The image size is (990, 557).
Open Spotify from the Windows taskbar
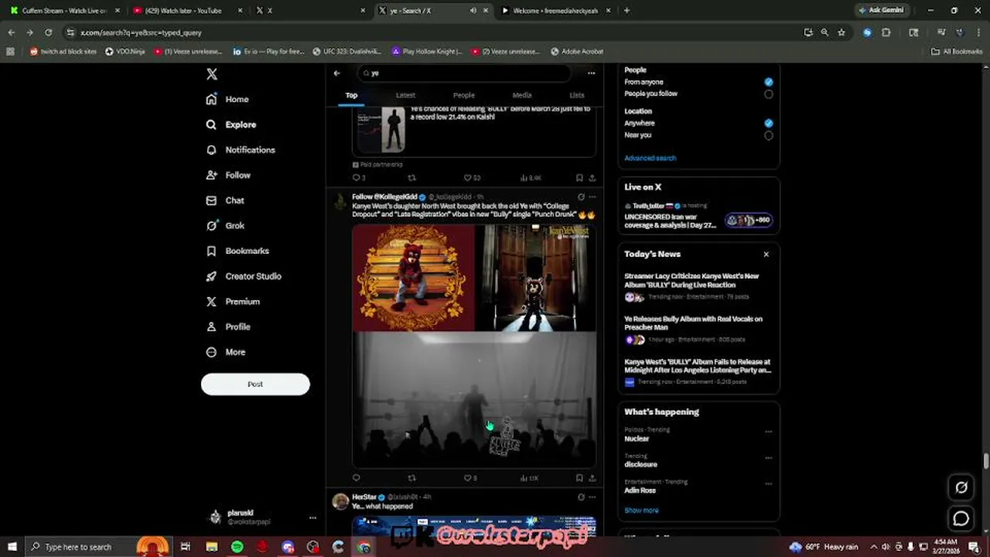pyautogui.click(x=237, y=547)
